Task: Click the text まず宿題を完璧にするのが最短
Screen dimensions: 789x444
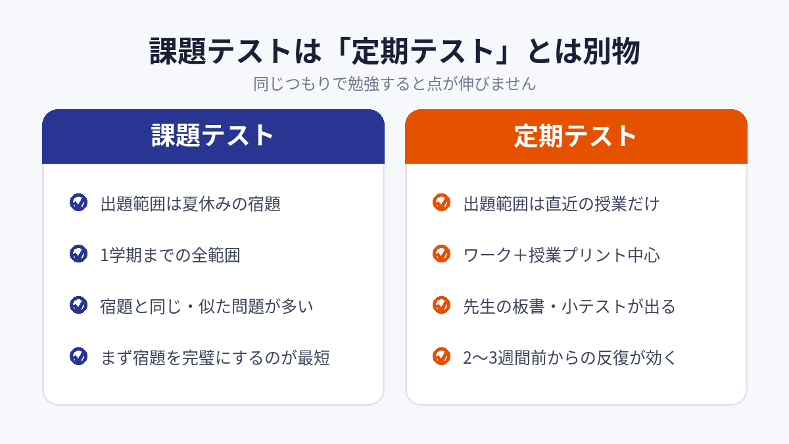Action: pyautogui.click(x=215, y=357)
